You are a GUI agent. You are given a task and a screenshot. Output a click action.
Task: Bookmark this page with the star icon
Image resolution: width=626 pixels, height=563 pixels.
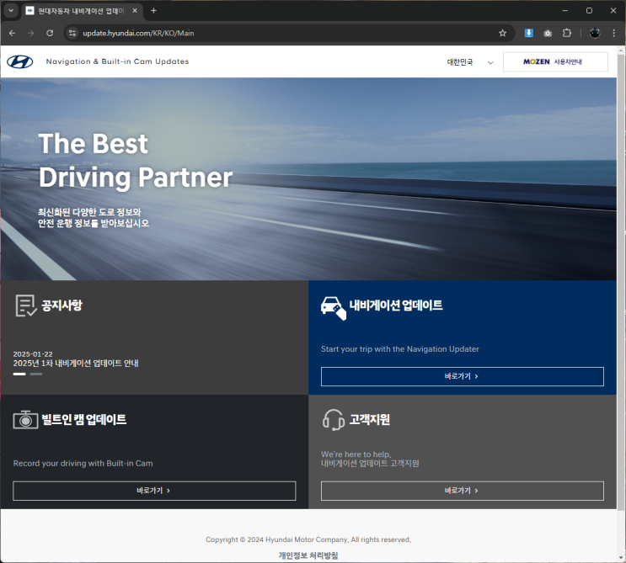coord(502,33)
